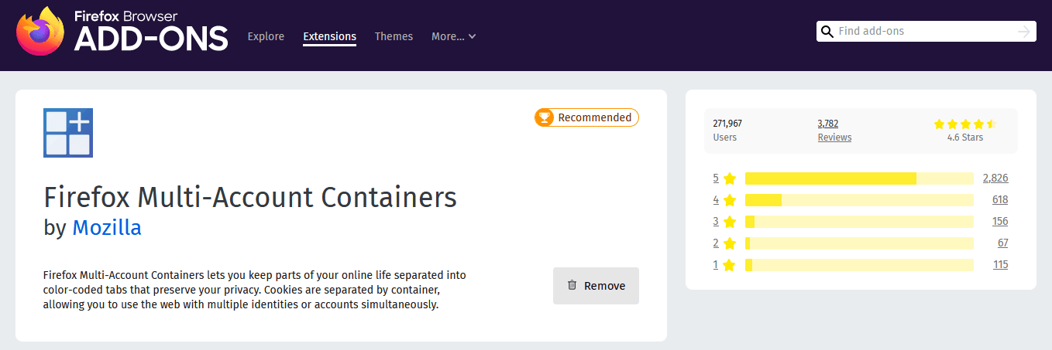Click the chevron next to More...
The image size is (1052, 350).
point(472,36)
